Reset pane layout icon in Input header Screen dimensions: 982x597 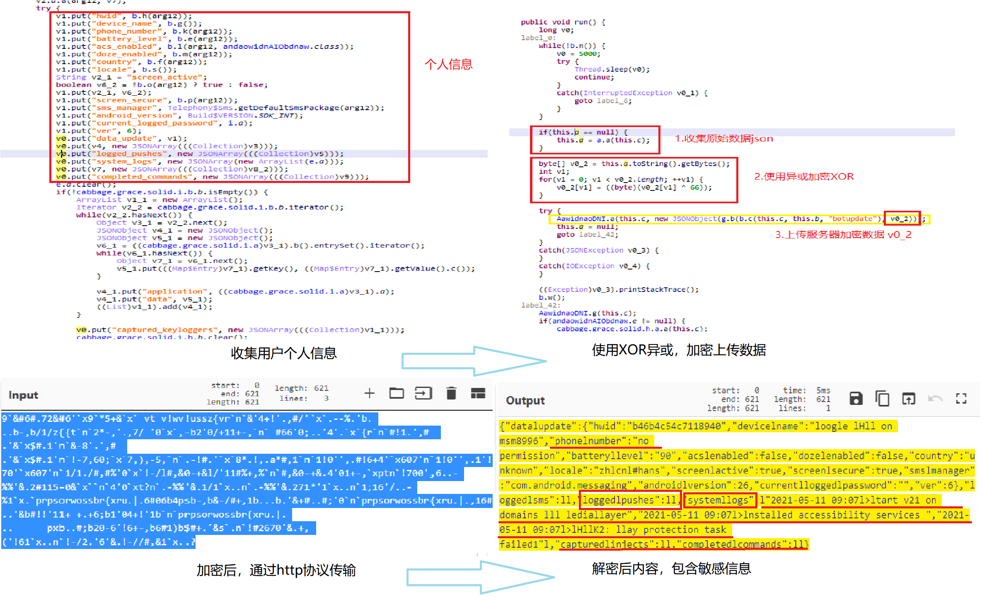[478, 393]
